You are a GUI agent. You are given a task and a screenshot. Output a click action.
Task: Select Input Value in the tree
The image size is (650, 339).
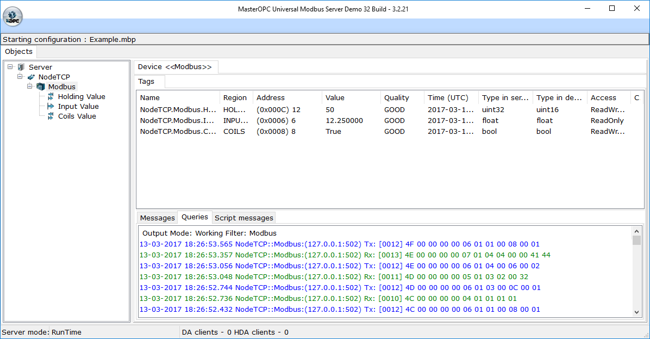[x=78, y=106]
